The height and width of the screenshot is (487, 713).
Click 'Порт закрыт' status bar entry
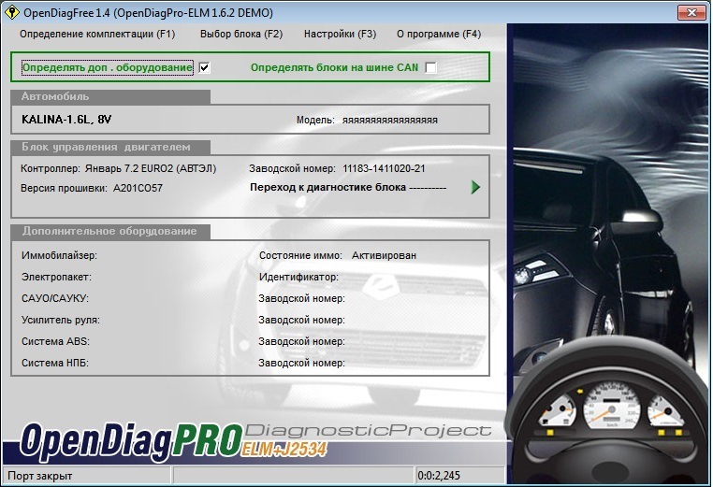click(x=40, y=476)
